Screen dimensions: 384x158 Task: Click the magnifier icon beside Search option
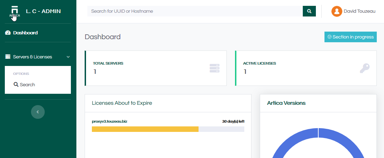click(x=16, y=84)
